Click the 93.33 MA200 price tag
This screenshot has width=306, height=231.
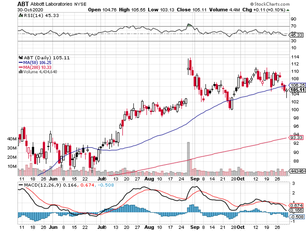tap(296, 137)
